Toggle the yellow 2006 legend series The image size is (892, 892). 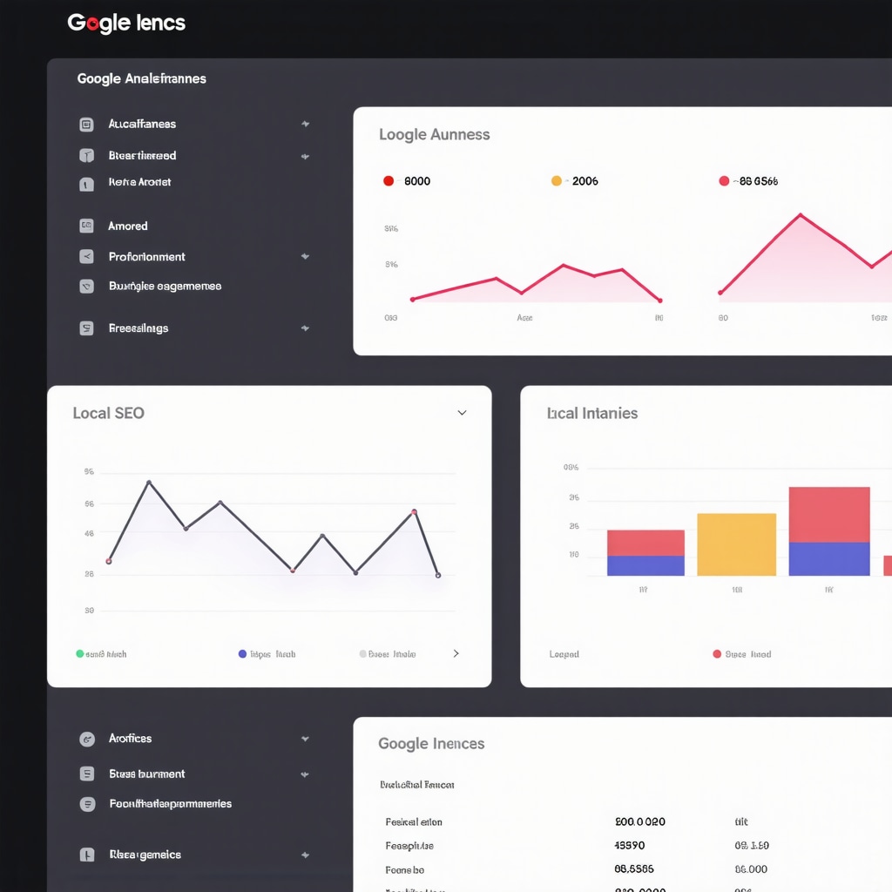[575, 181]
